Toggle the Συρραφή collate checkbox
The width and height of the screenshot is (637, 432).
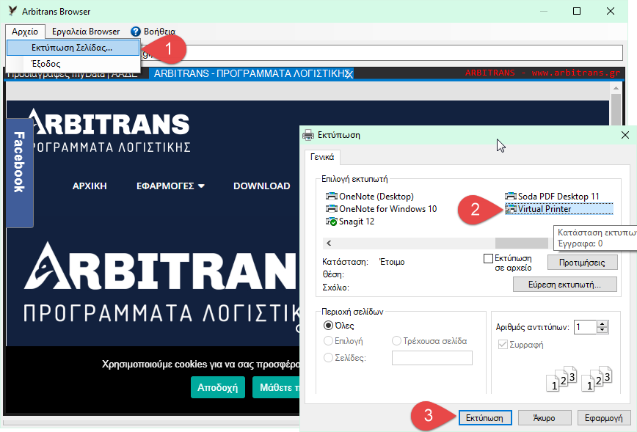coord(503,345)
